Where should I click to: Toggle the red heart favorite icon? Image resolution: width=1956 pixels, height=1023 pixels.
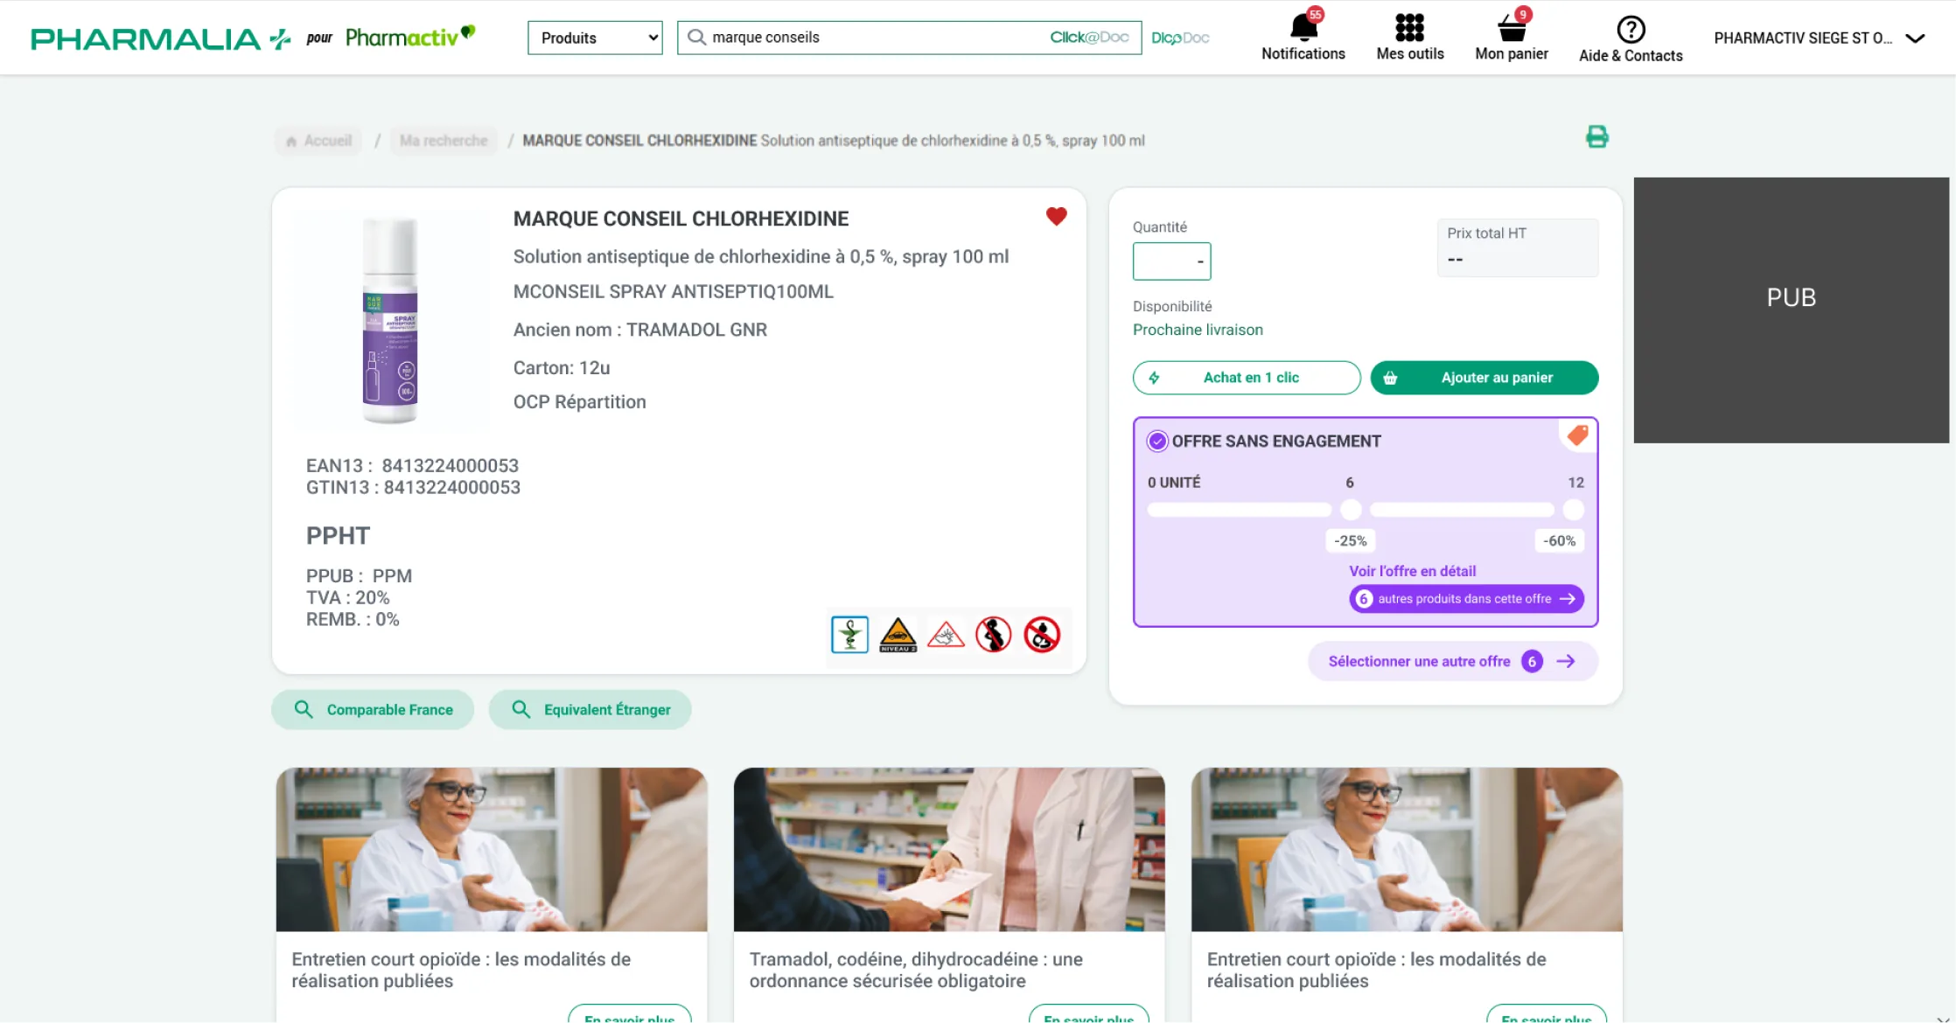[1057, 216]
